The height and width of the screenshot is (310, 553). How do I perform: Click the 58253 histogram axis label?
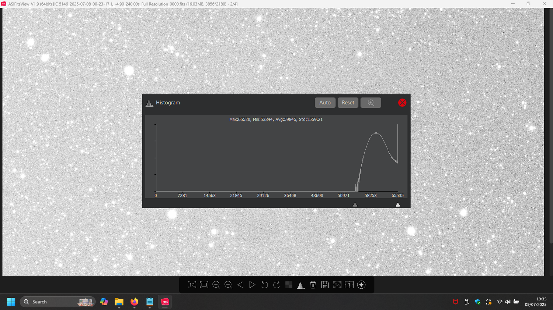(x=371, y=196)
